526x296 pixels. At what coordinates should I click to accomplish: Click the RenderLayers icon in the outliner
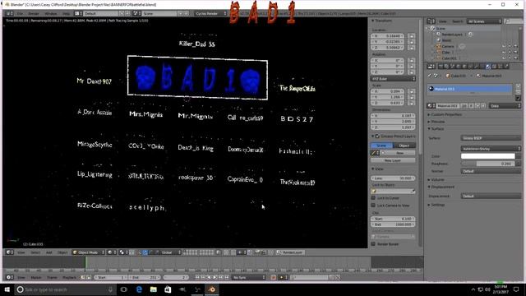pos(438,35)
